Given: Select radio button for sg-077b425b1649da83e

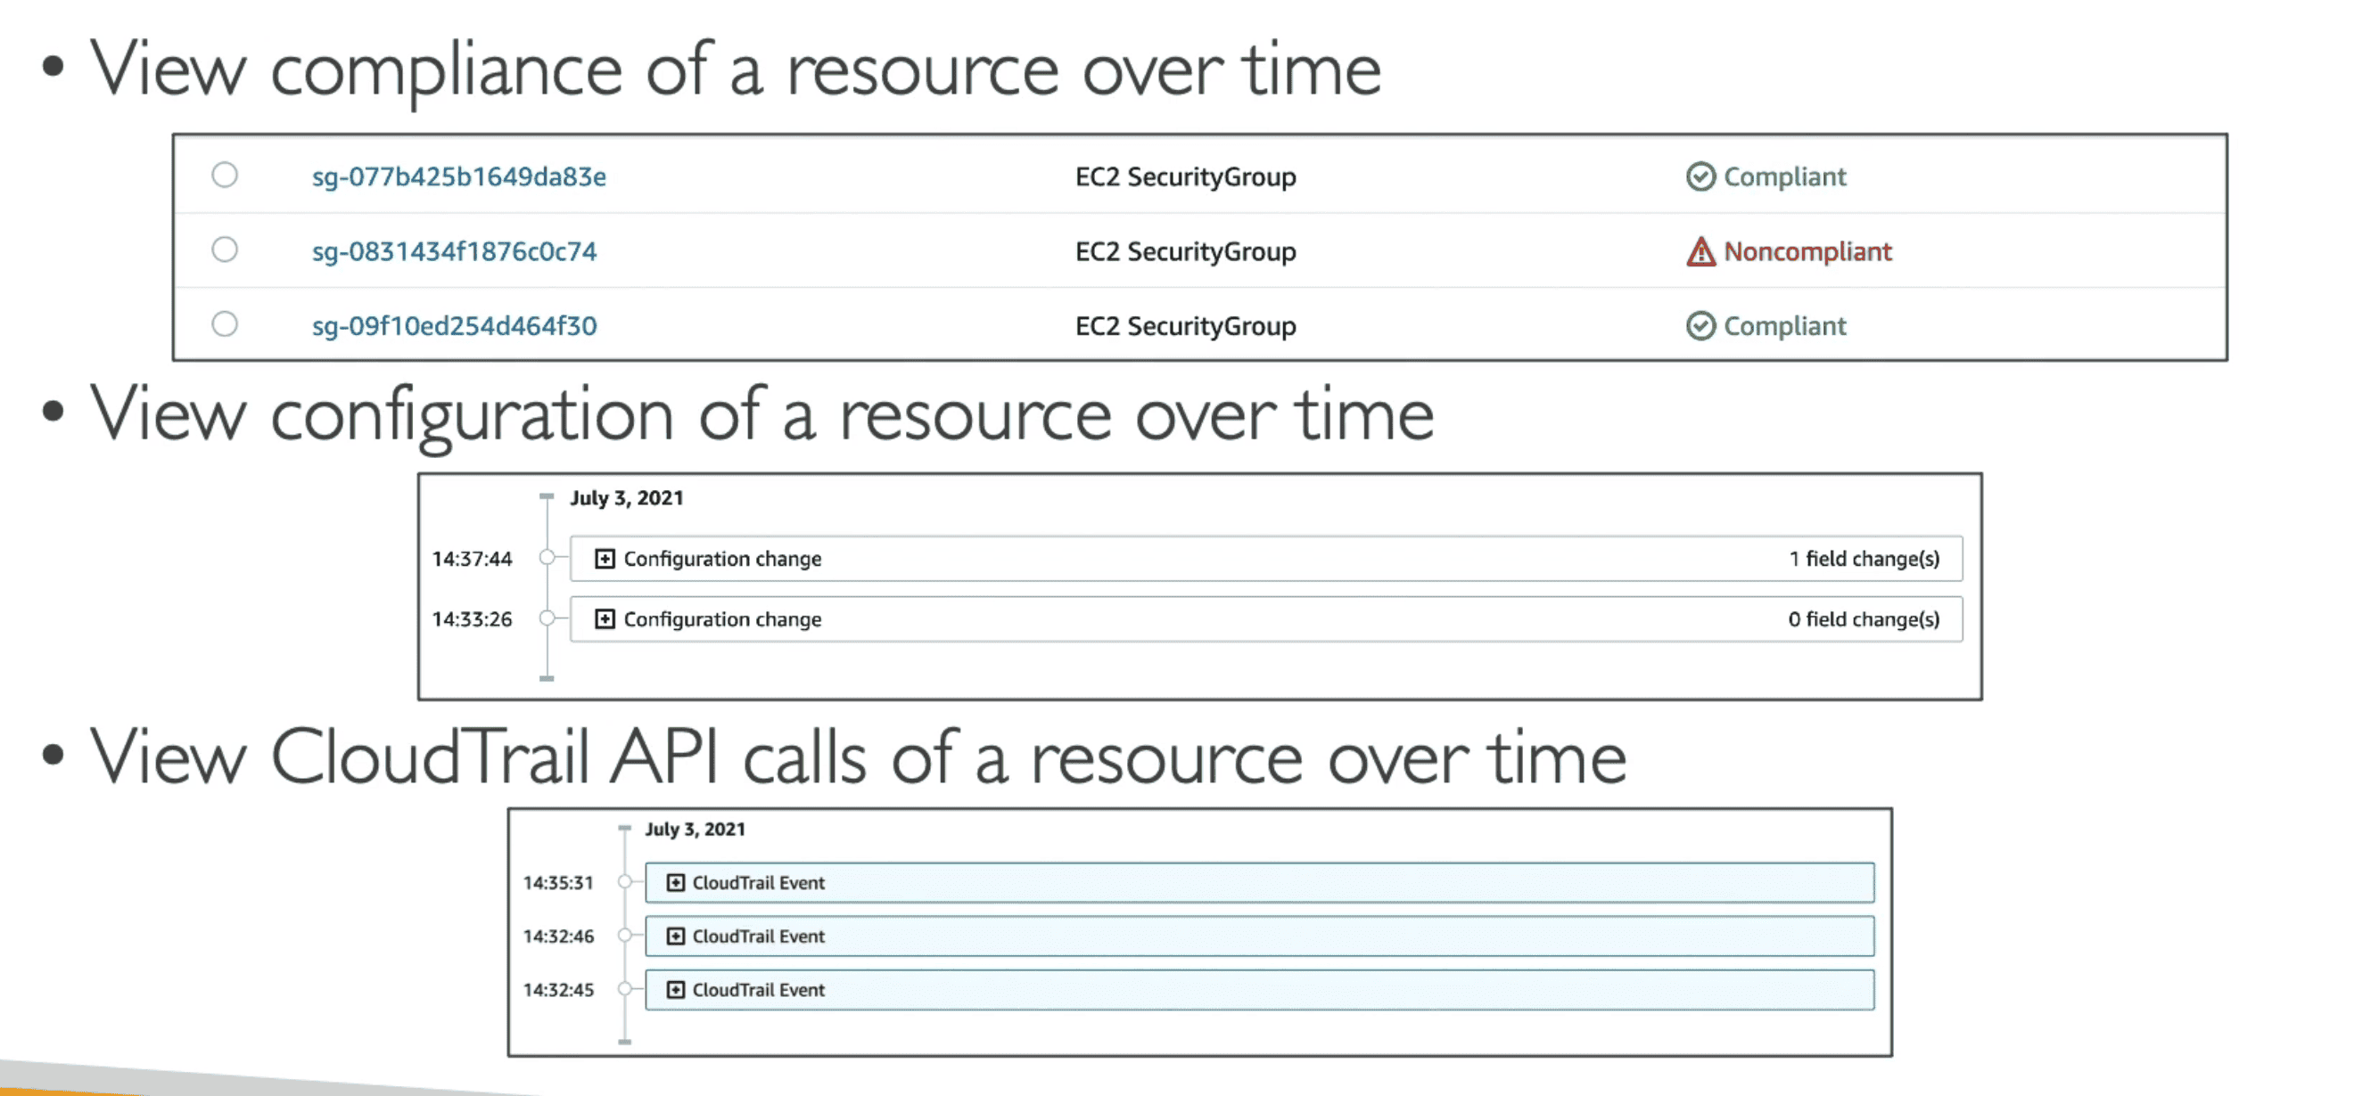Looking at the screenshot, I should (x=225, y=175).
